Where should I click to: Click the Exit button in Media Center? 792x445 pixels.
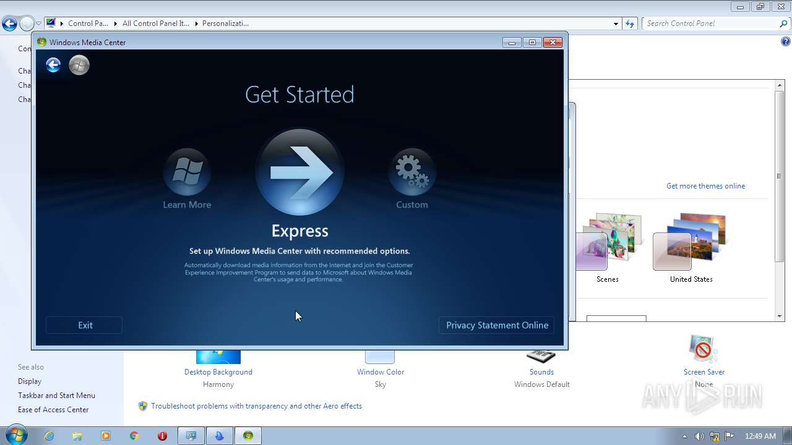pyautogui.click(x=85, y=325)
